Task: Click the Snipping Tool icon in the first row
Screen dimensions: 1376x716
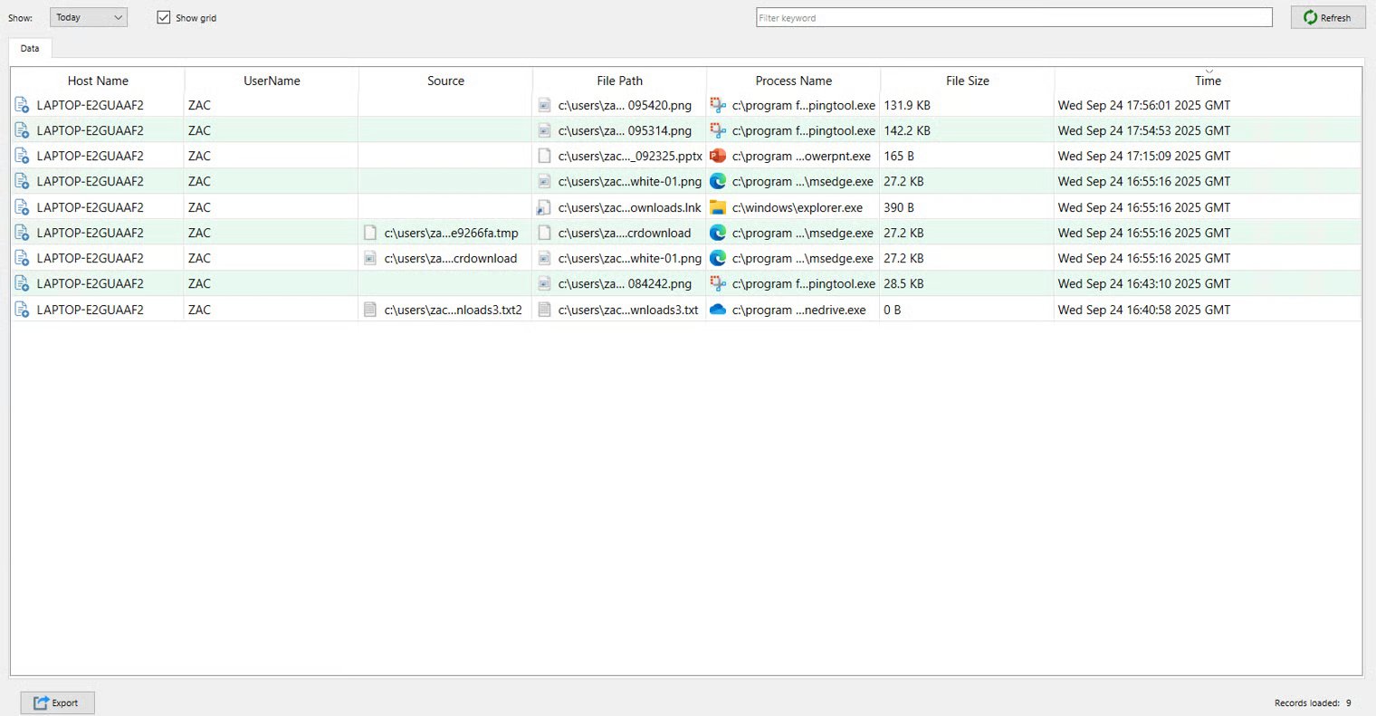Action: 718,105
